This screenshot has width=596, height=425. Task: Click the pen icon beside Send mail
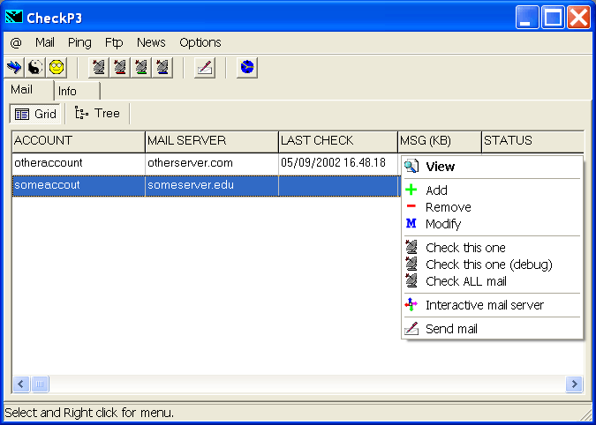click(x=411, y=329)
